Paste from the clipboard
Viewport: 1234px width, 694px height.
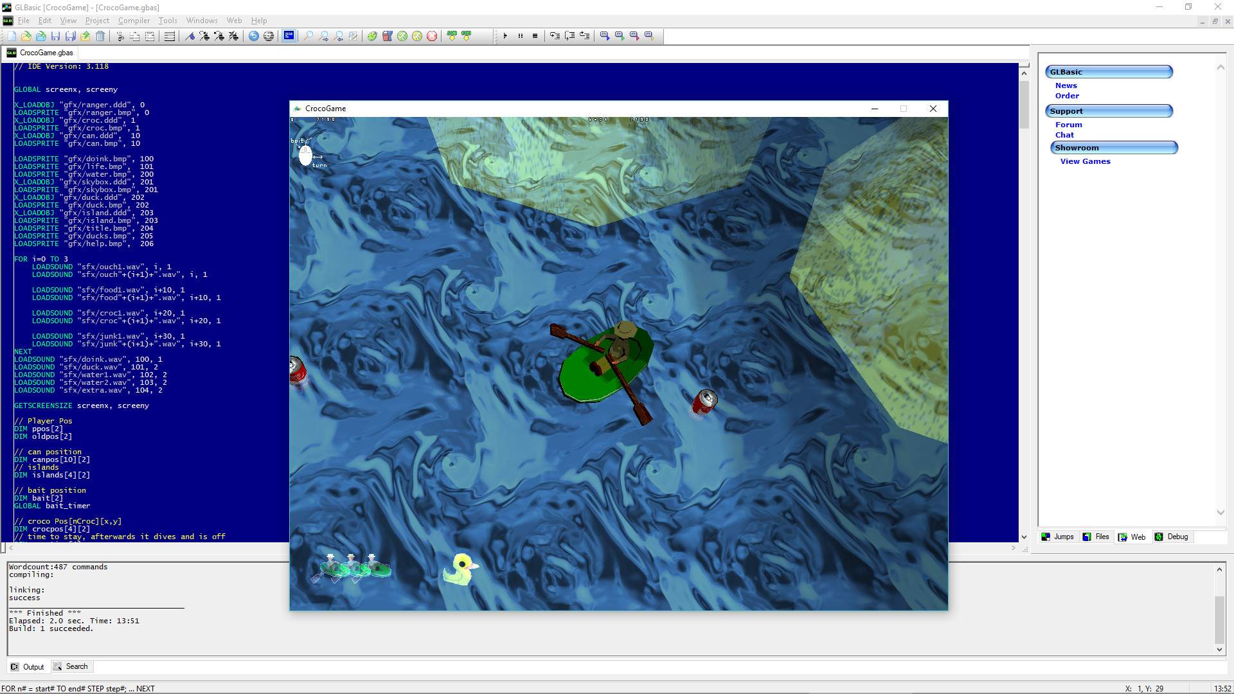(150, 36)
